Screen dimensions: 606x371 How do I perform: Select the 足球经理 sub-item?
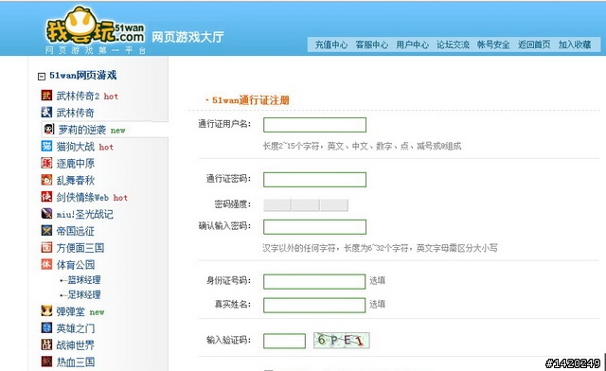click(84, 294)
